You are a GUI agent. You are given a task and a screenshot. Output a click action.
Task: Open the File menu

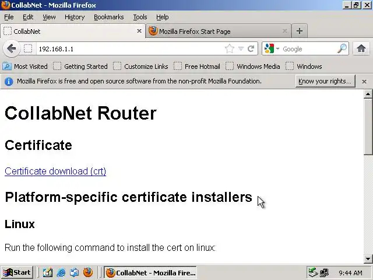9,17
